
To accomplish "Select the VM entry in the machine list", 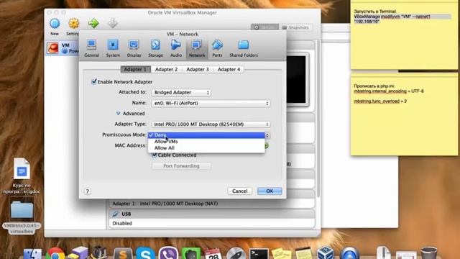I will 63,48.
